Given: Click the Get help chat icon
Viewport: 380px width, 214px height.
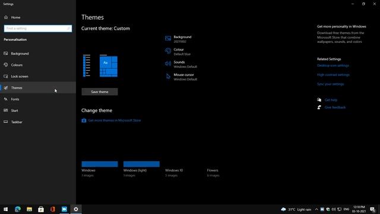Looking at the screenshot, I should (319, 100).
